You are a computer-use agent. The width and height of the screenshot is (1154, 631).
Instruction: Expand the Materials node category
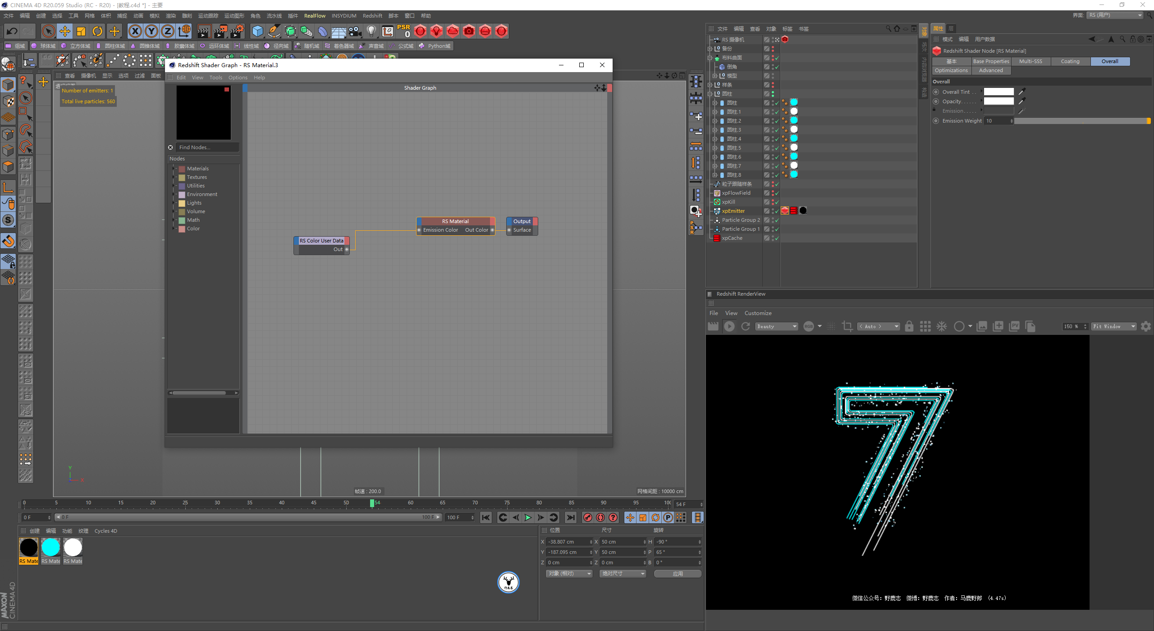coord(174,169)
